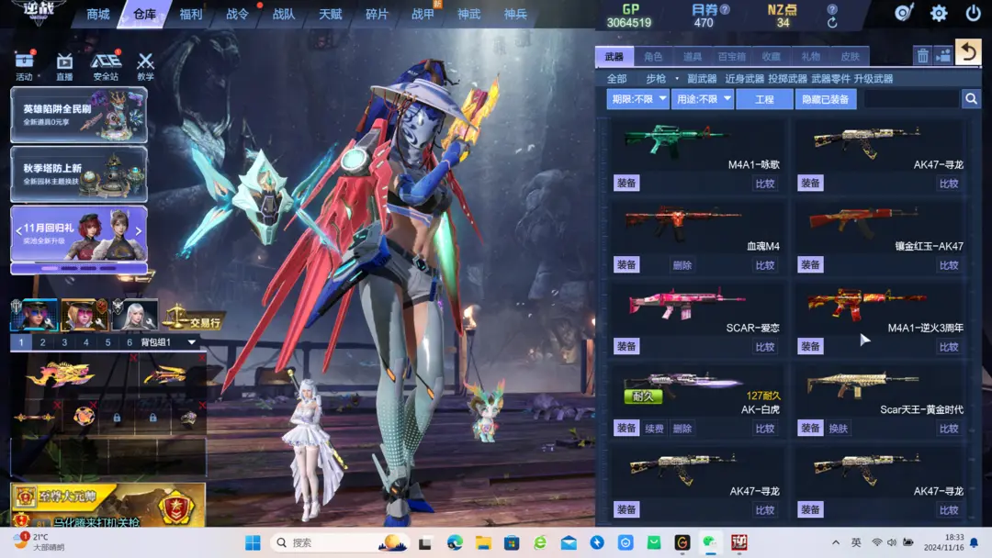
Task: Expand the 步枪 subcategory arrow
Action: tap(676, 79)
